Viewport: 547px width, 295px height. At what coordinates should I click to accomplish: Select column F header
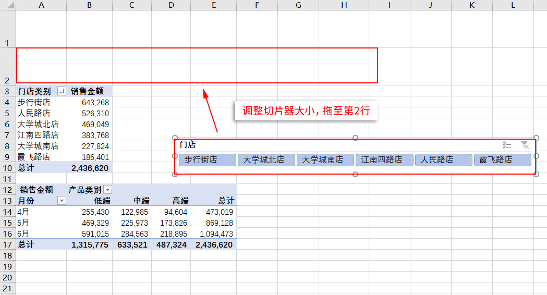point(257,5)
